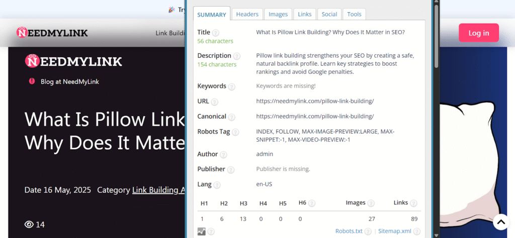Click the scroll-to-top arrow button

pyautogui.click(x=501, y=222)
